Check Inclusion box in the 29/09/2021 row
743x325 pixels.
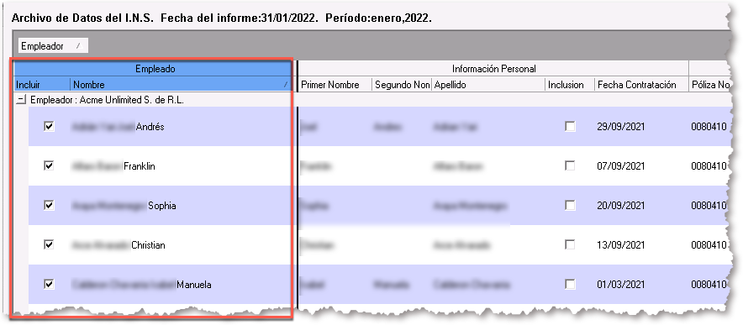570,127
